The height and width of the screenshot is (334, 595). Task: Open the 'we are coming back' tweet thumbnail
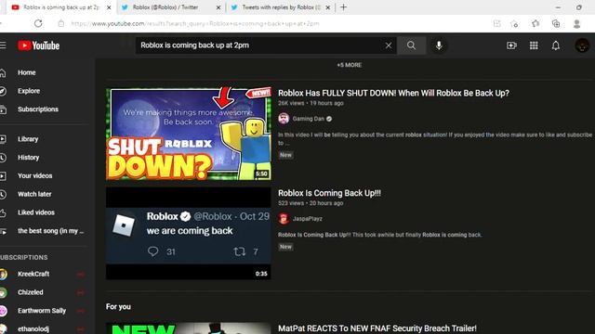(189, 233)
